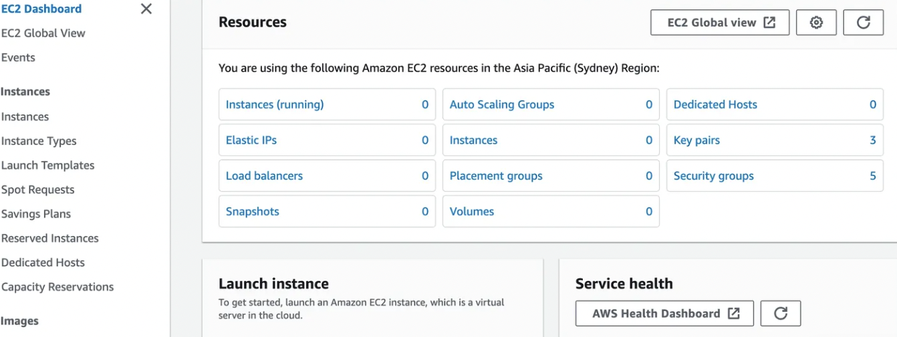The height and width of the screenshot is (337, 897).
Task: Open Events in sidebar
Action: coord(18,57)
